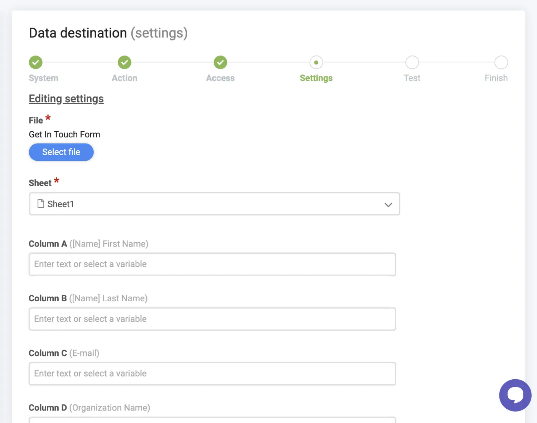
Task: Open the chat support bubble
Action: click(x=515, y=395)
